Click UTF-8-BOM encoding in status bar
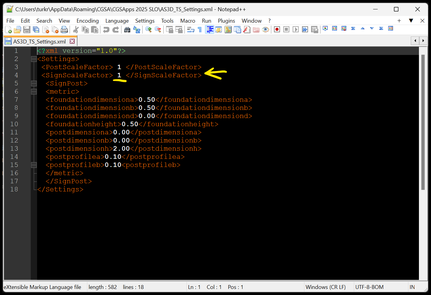 coord(369,287)
